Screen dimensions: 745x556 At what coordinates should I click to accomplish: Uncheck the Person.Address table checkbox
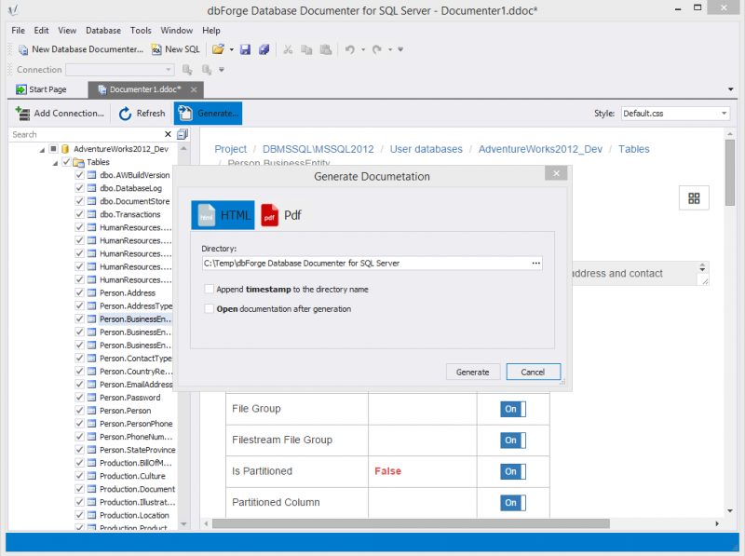point(79,292)
